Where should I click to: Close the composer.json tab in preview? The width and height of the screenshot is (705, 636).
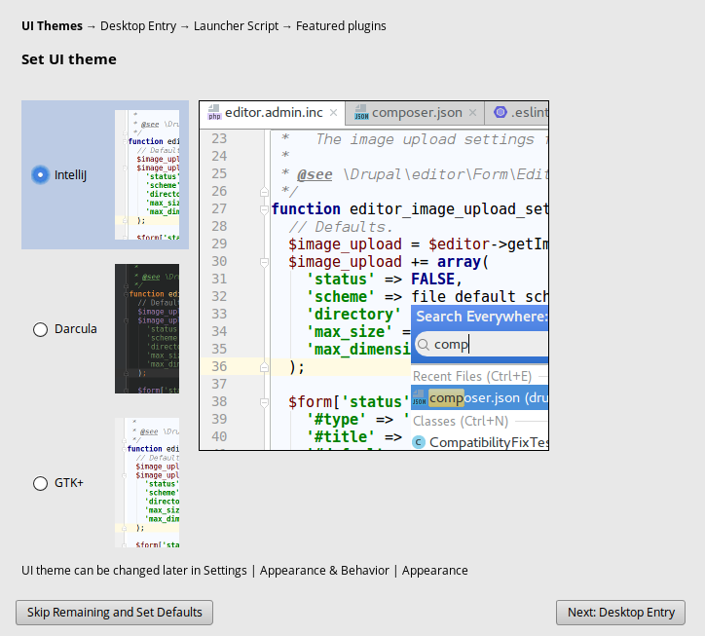click(x=472, y=112)
